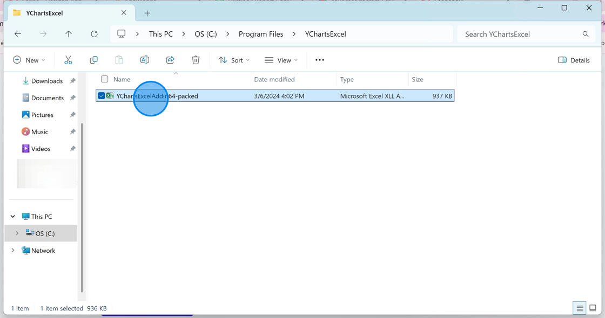Click pin icon beside Downloads
Screen dimensions: 605x318
(72, 81)
